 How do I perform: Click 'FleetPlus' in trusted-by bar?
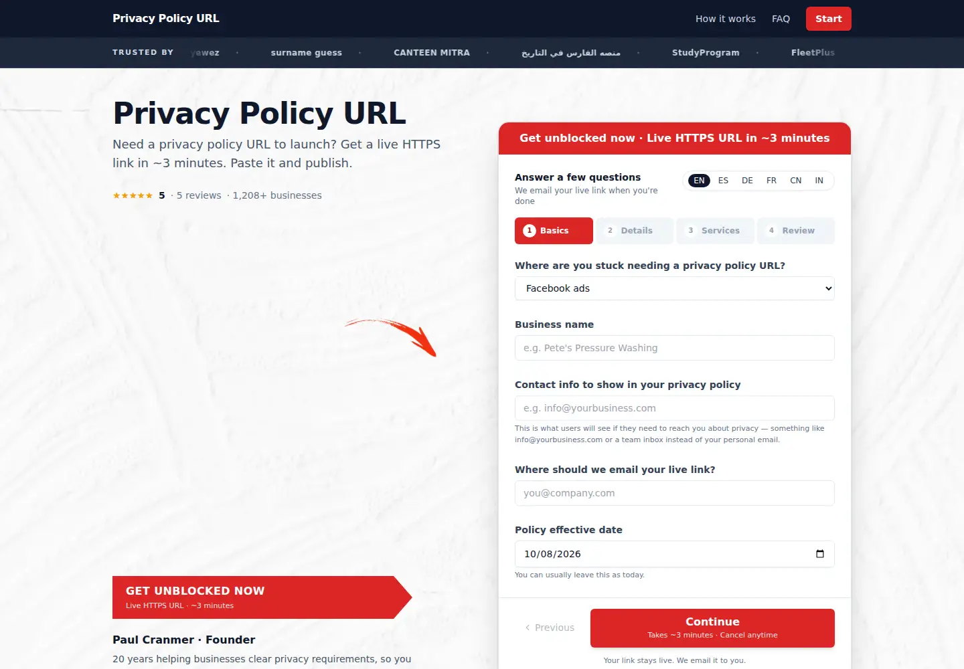[813, 53]
